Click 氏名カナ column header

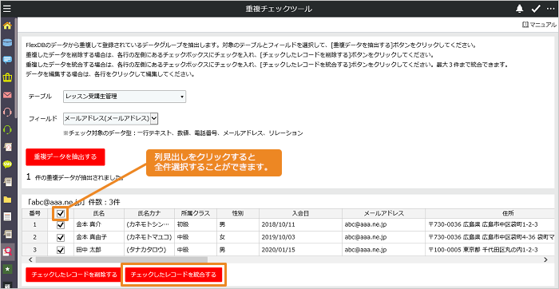[x=149, y=213]
